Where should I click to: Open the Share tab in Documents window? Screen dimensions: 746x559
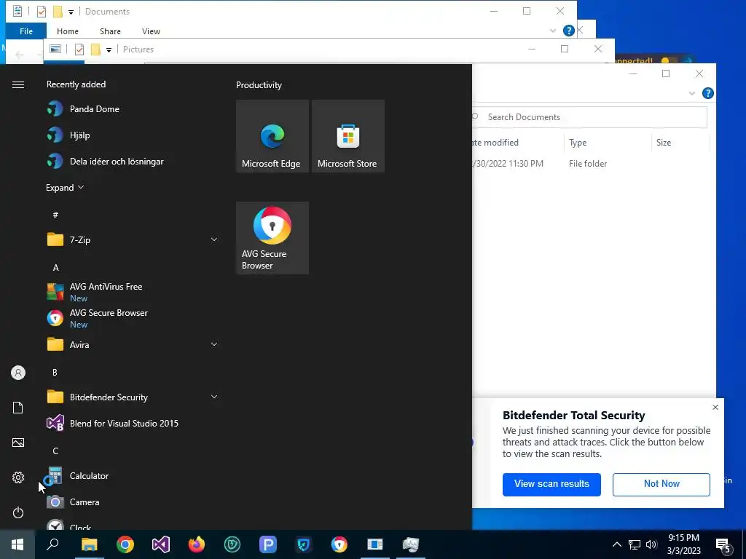pyautogui.click(x=111, y=31)
